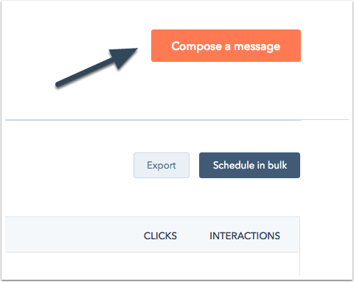Click the empty table row below the headers
Image resolution: width=354 pixels, height=282 pixels.
(x=153, y=264)
